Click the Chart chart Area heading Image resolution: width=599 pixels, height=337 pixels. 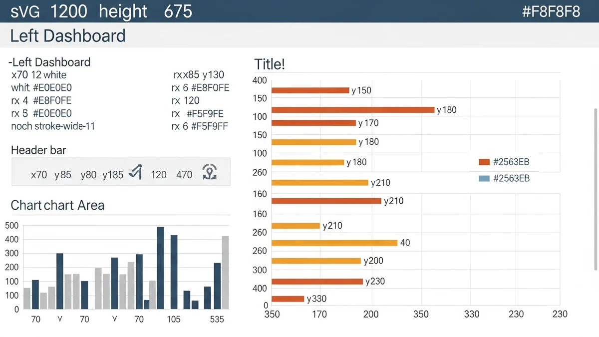(x=57, y=205)
